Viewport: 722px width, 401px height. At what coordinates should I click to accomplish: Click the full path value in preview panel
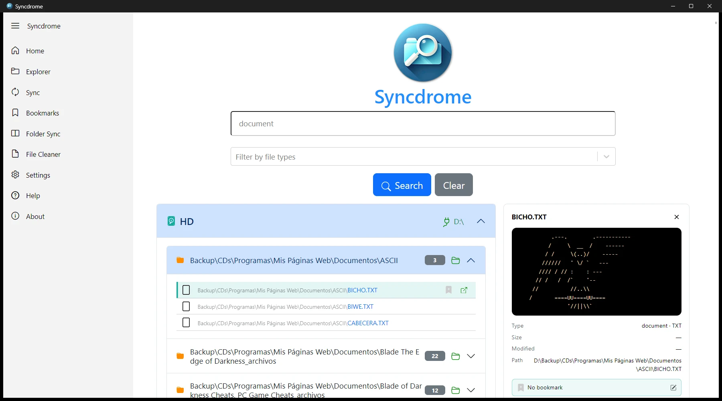coord(607,365)
